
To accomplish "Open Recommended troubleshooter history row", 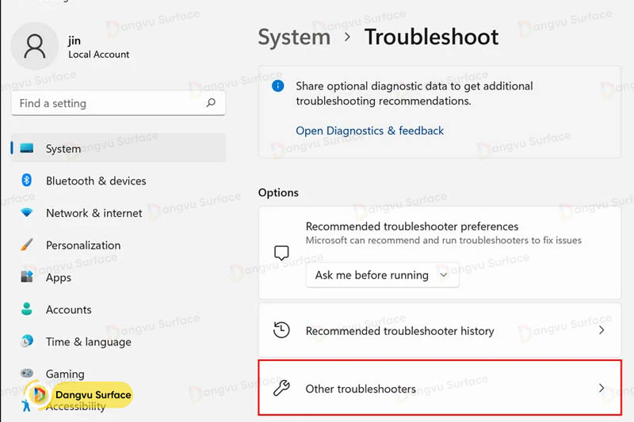I will (440, 330).
